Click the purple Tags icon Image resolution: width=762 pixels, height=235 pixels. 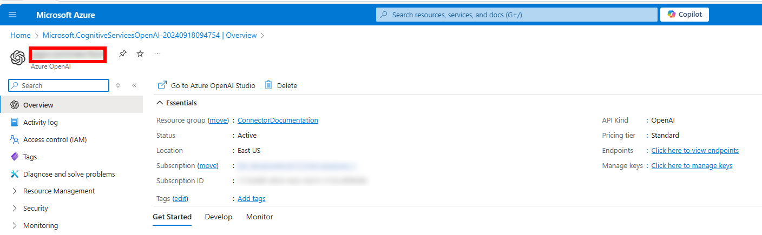(15, 157)
